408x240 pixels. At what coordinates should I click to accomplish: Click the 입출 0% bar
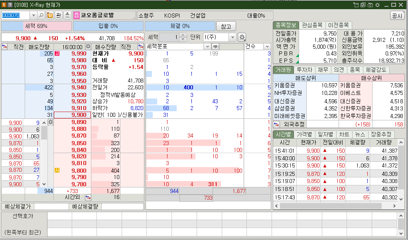point(108,26)
